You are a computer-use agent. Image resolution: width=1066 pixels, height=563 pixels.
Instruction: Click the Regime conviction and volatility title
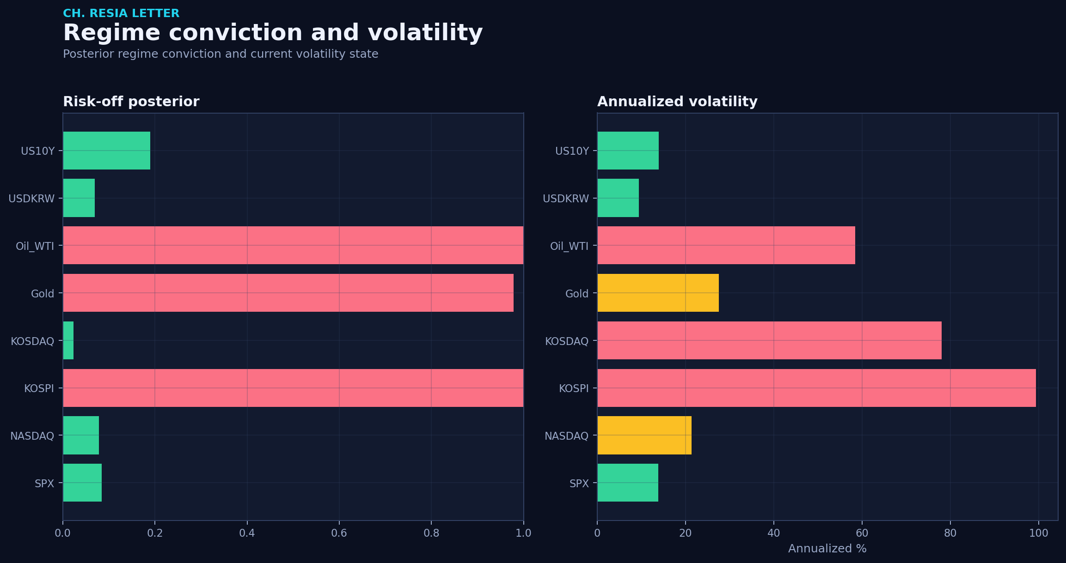click(x=273, y=33)
